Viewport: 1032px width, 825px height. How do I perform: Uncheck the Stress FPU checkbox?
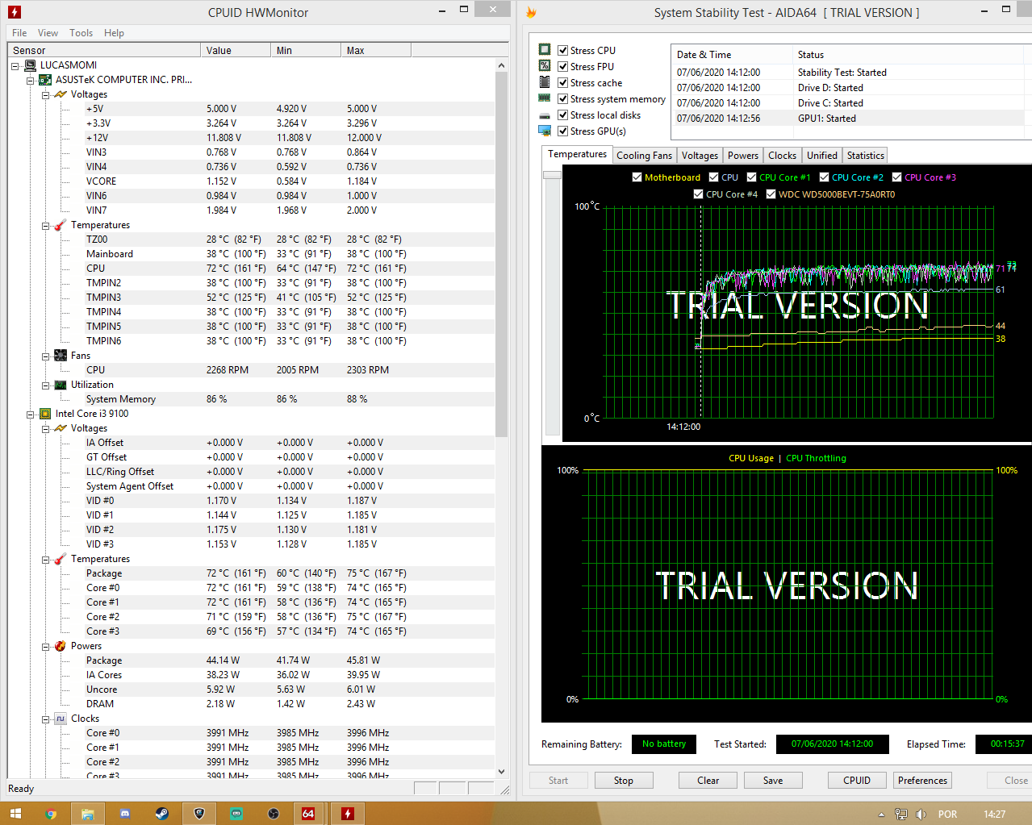(x=563, y=66)
